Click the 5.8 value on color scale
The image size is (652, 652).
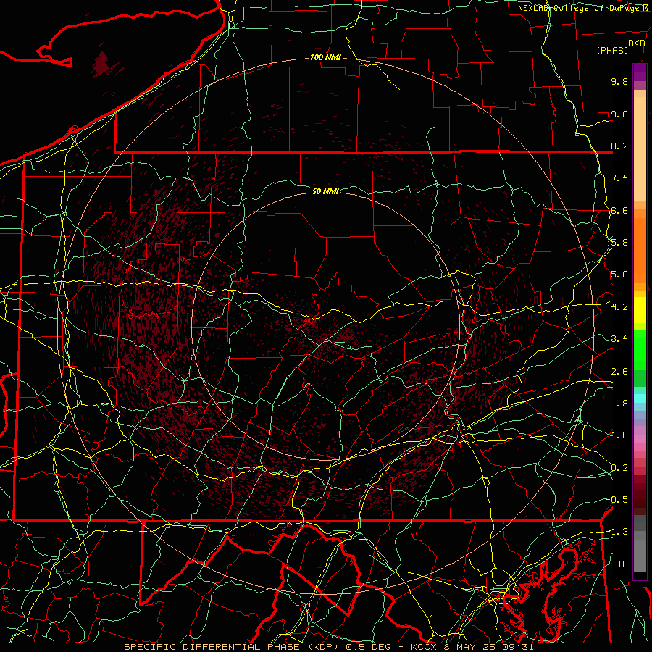click(619, 243)
